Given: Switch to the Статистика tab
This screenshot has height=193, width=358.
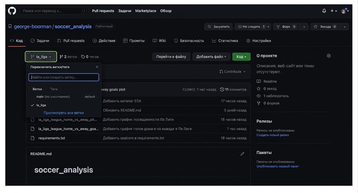Looking at the screenshot, I should [x=225, y=41].
